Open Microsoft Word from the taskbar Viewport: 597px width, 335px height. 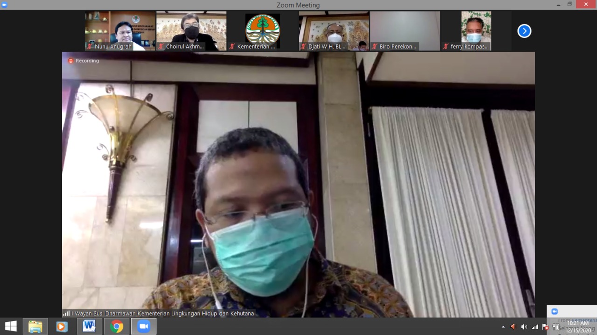89,326
